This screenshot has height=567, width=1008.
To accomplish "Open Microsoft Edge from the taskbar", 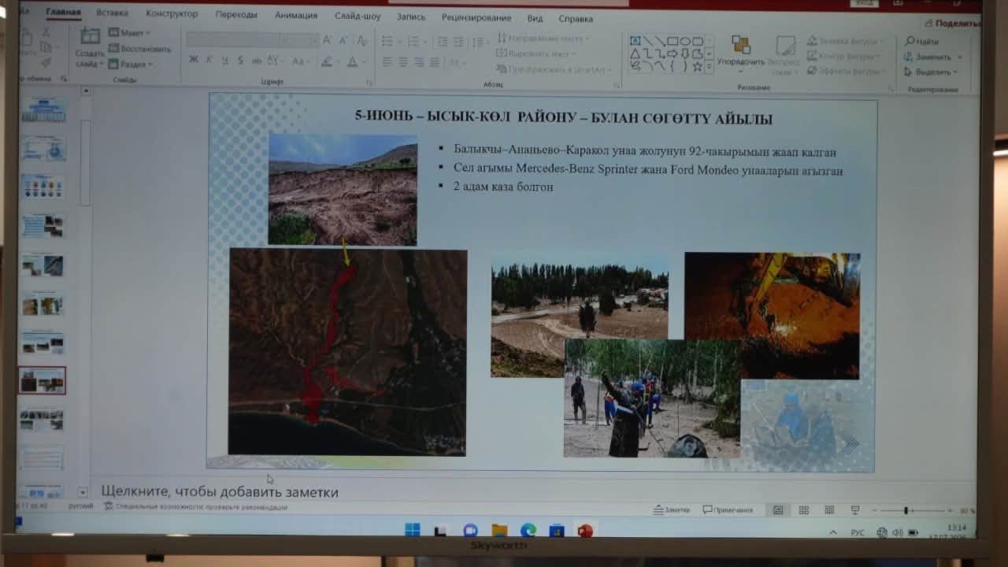I will pyautogui.click(x=528, y=531).
